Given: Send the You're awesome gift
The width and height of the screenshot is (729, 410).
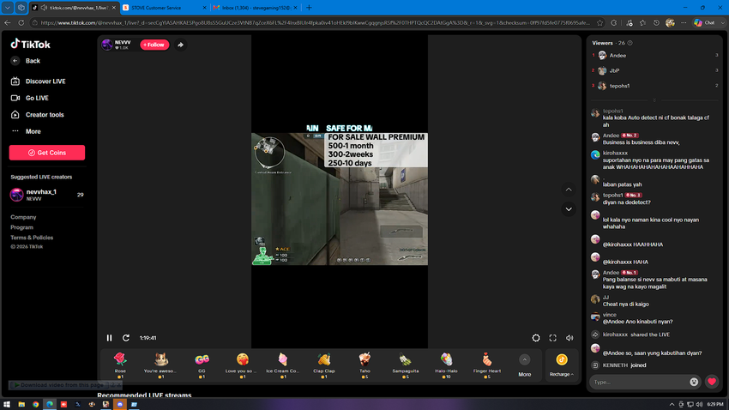Looking at the screenshot, I should click(x=160, y=365).
